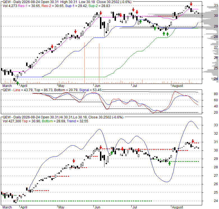Click the 80 level on oscillator axis

point(216,94)
